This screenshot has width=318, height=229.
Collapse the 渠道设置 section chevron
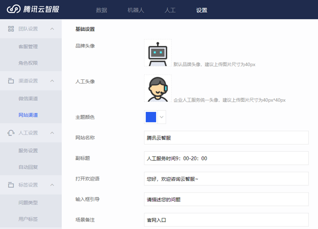click(52, 81)
